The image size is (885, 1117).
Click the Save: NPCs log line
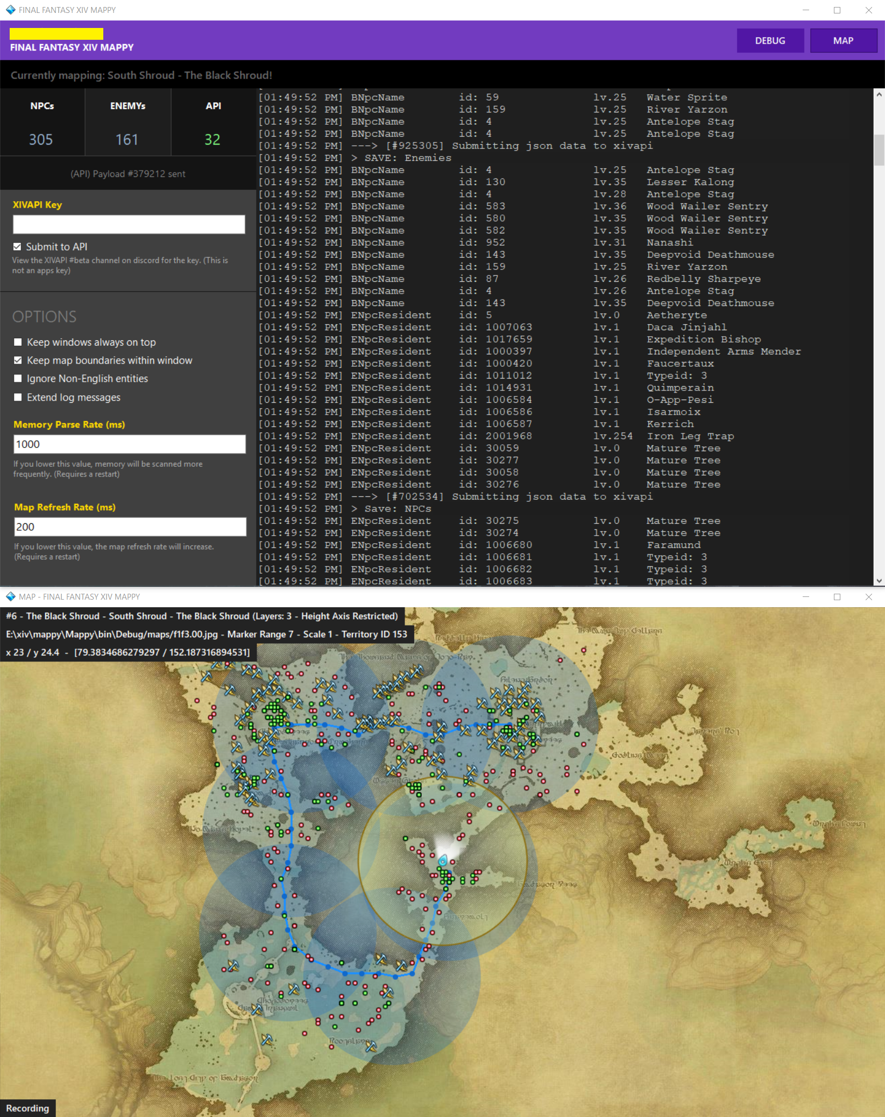[x=345, y=509]
